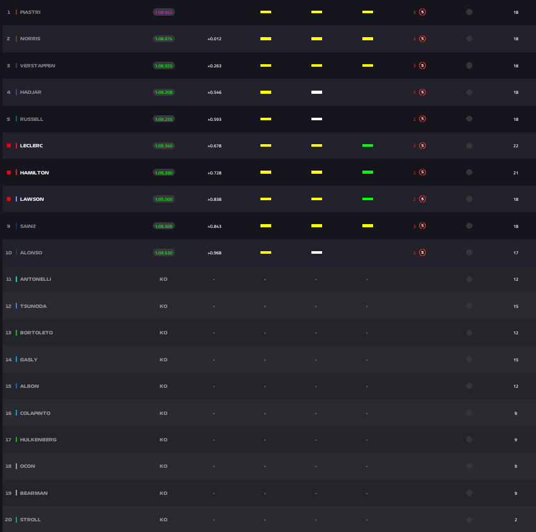Click the grey status dot in Verstappen's row
The width and height of the screenshot is (536, 532).
pyautogui.click(x=469, y=65)
